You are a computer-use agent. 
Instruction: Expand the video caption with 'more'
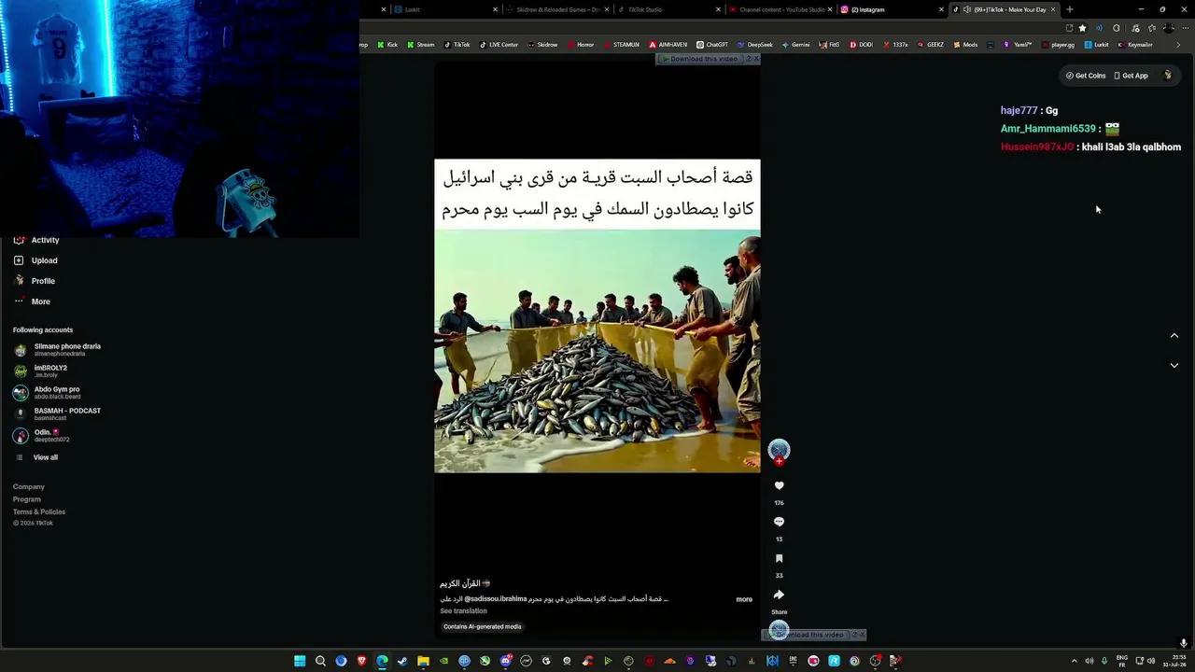click(x=744, y=599)
